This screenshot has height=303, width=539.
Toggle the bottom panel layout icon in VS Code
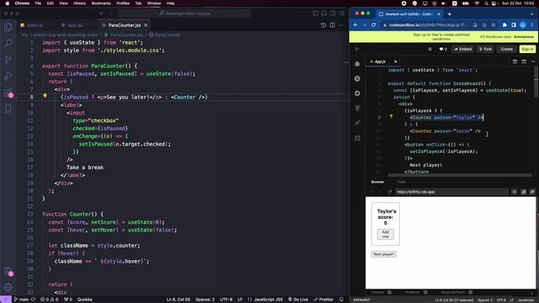click(324, 13)
